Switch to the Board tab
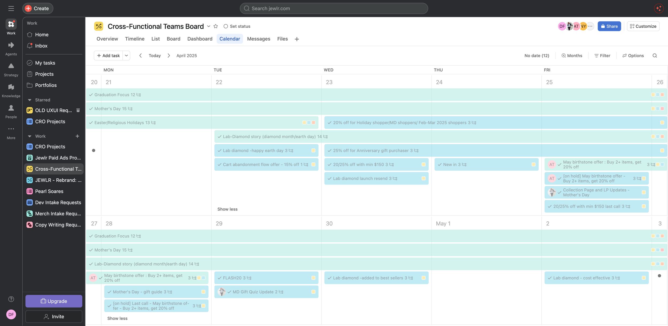 [x=173, y=39]
